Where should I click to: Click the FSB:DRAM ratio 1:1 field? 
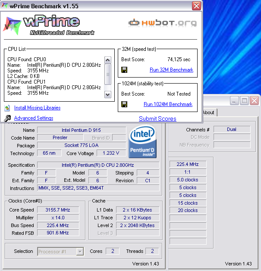click(x=188, y=172)
